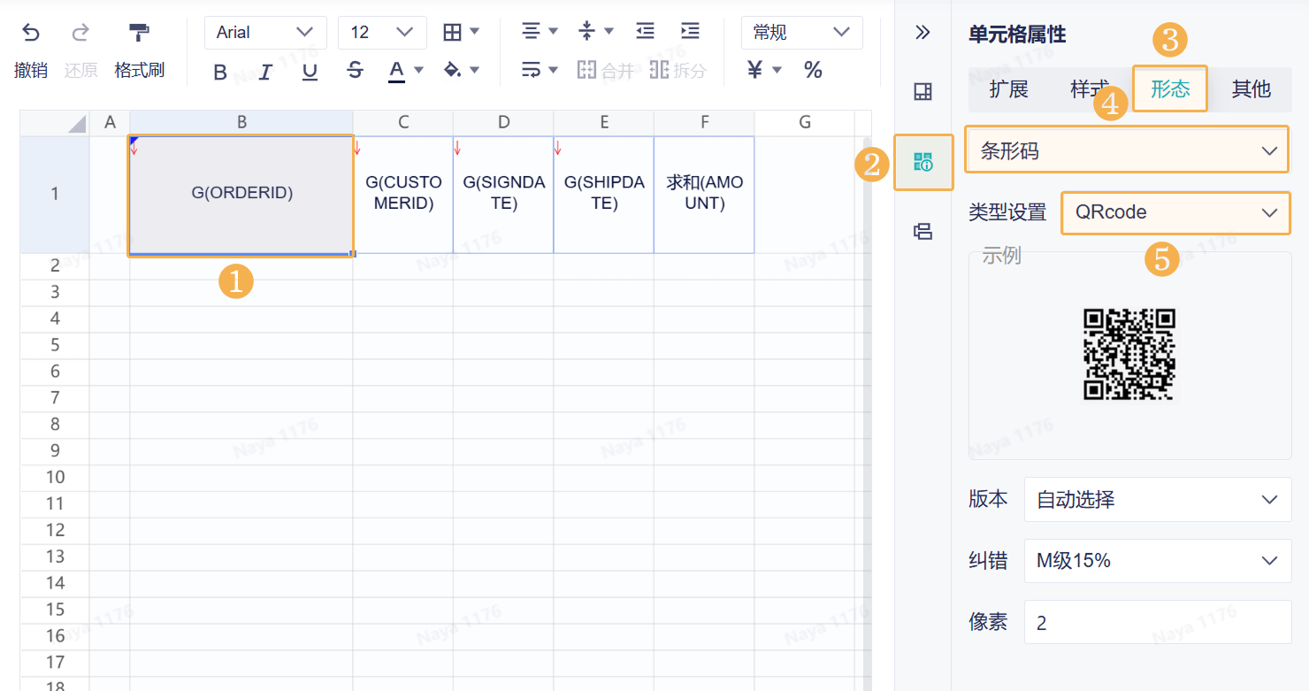The height and width of the screenshot is (691, 1309).
Task: Expand the font color dropdown arrow
Action: pyautogui.click(x=419, y=70)
